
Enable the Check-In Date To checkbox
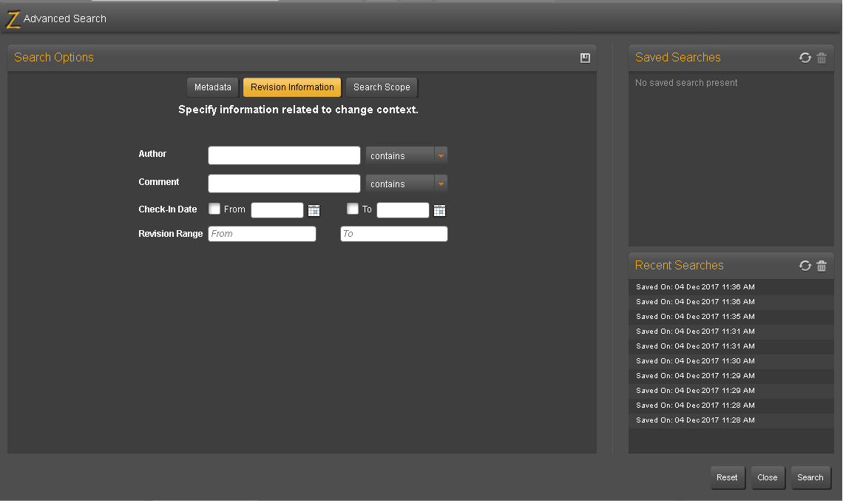(x=352, y=209)
